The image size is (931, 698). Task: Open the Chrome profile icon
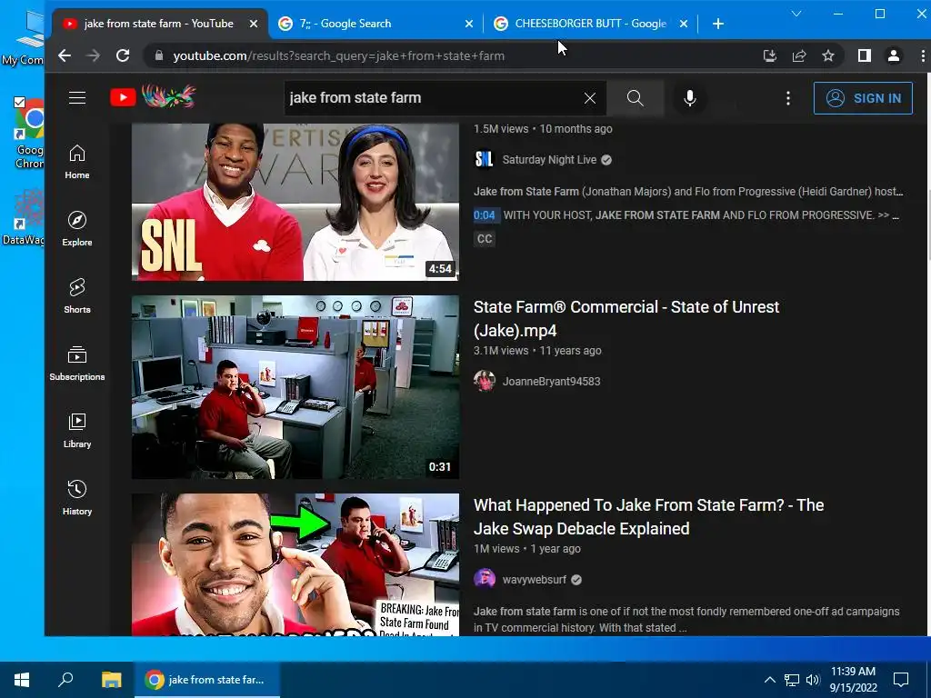[x=893, y=55]
